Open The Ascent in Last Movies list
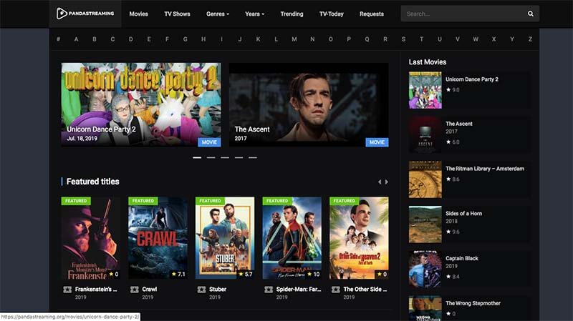The image size is (573, 321). pos(459,124)
